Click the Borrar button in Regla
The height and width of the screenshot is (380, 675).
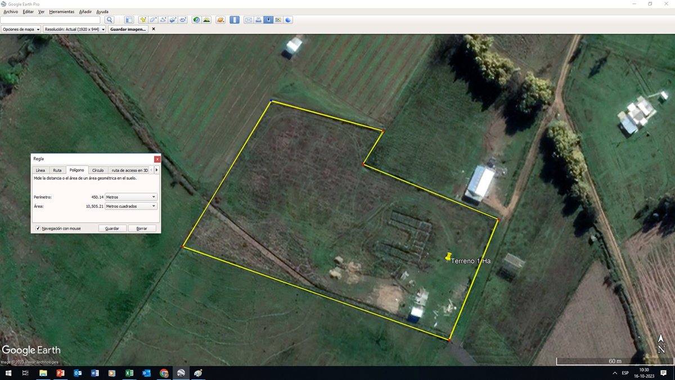142,229
